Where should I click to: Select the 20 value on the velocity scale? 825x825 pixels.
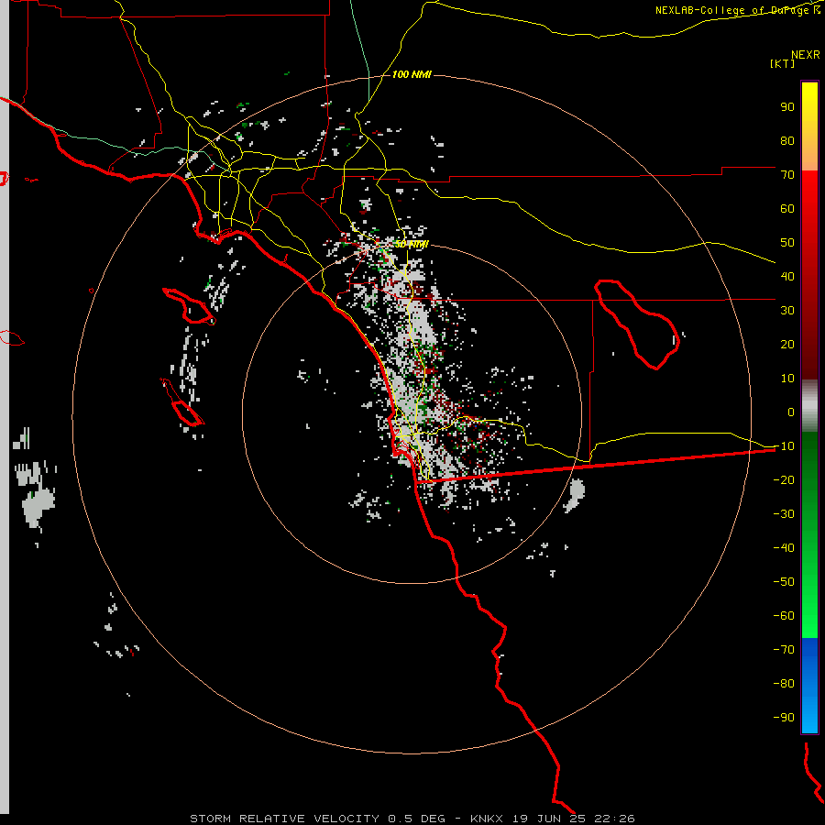click(787, 344)
